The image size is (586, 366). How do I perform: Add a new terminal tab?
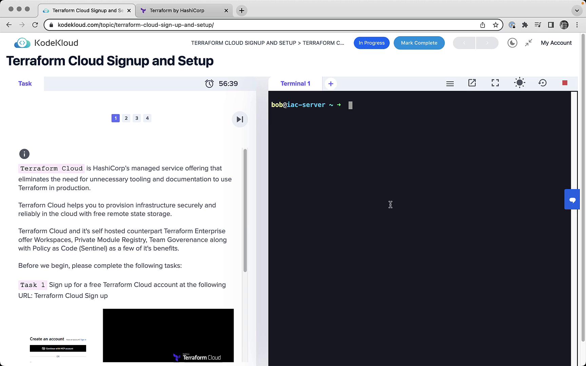pyautogui.click(x=331, y=84)
